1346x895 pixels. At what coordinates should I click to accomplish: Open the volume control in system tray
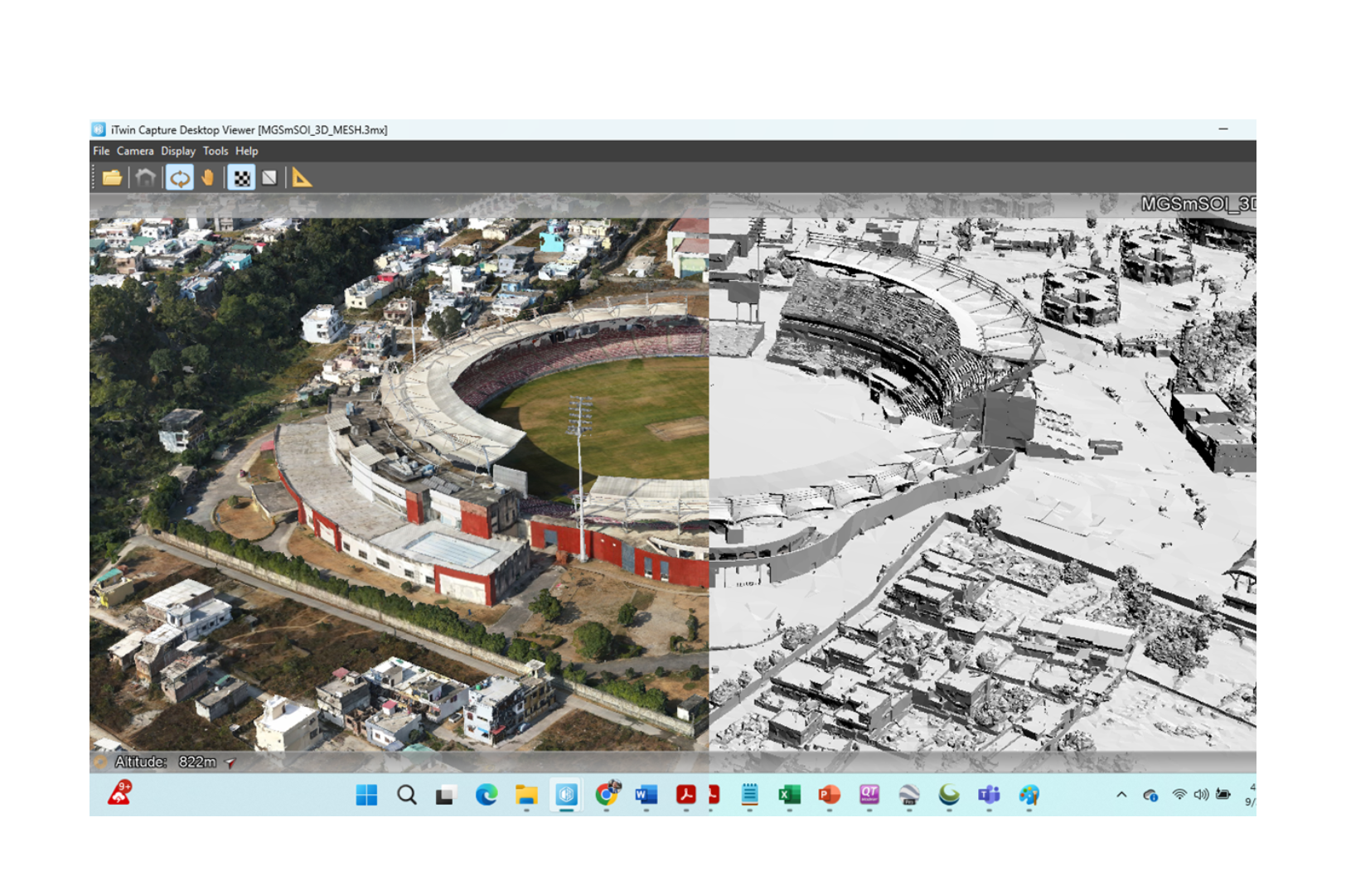click(x=1201, y=795)
